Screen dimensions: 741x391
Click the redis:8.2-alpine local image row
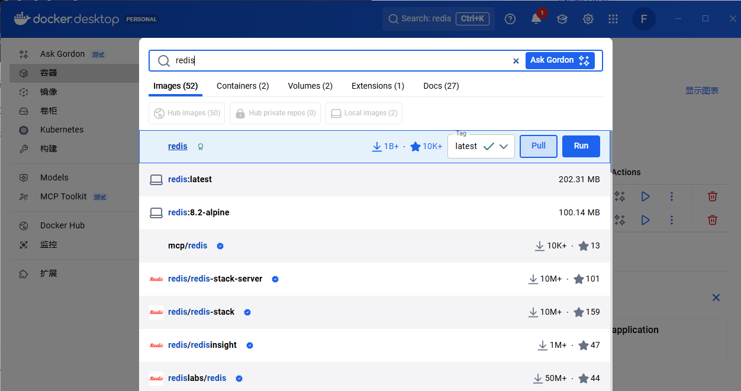(375, 212)
